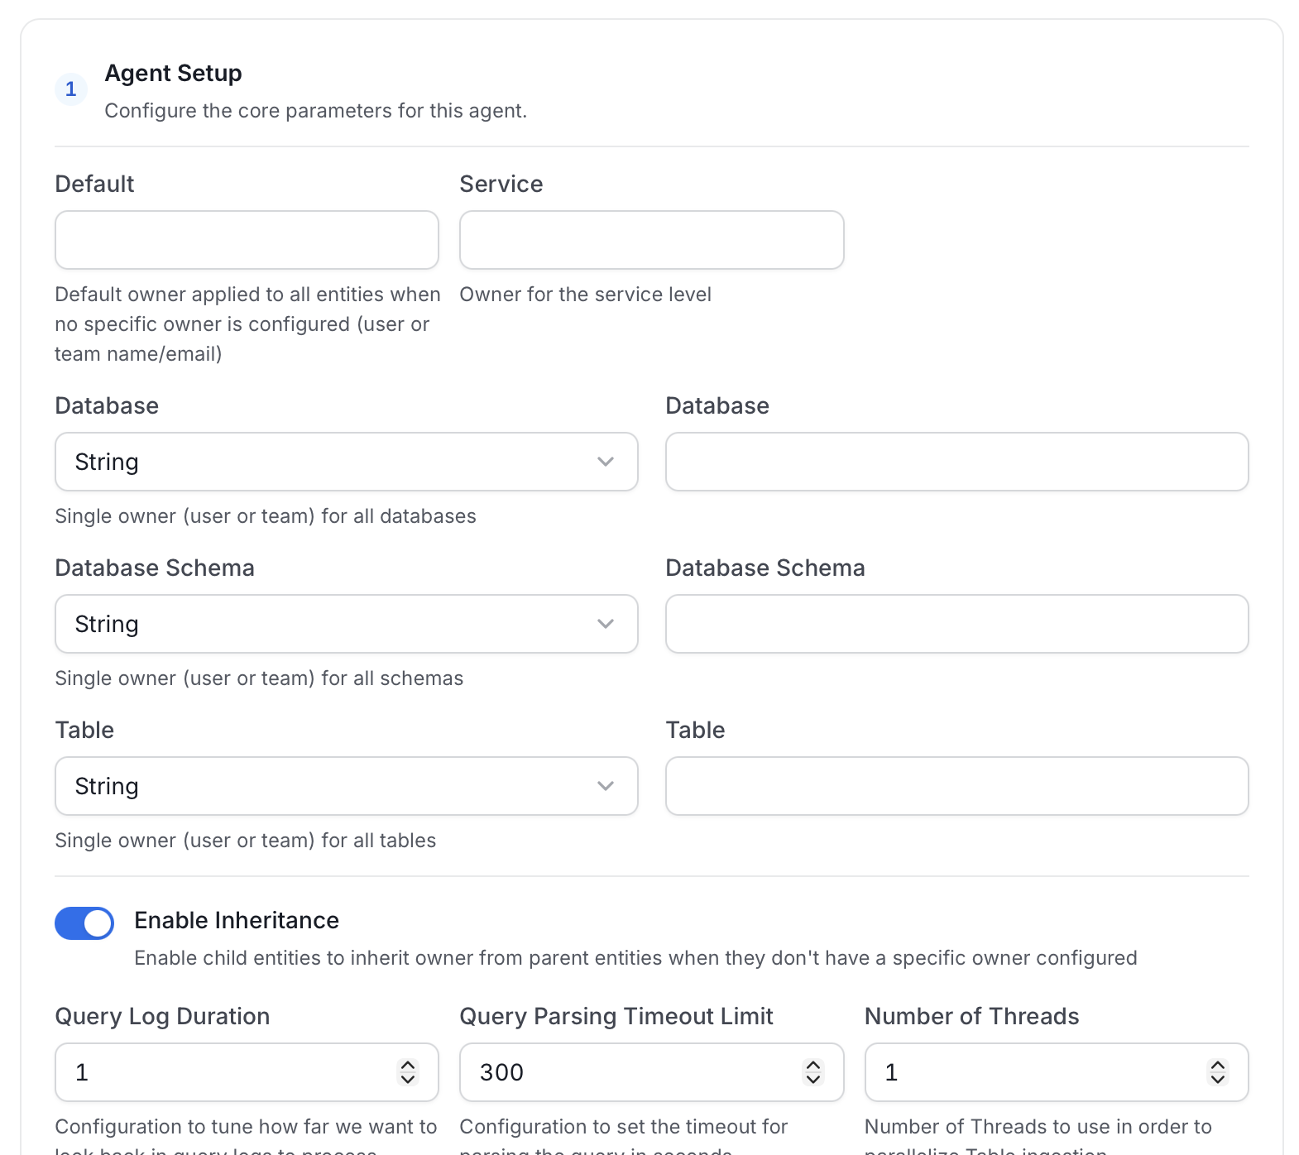Click the Number of Threads field
The image size is (1299, 1155).
tap(1057, 1072)
